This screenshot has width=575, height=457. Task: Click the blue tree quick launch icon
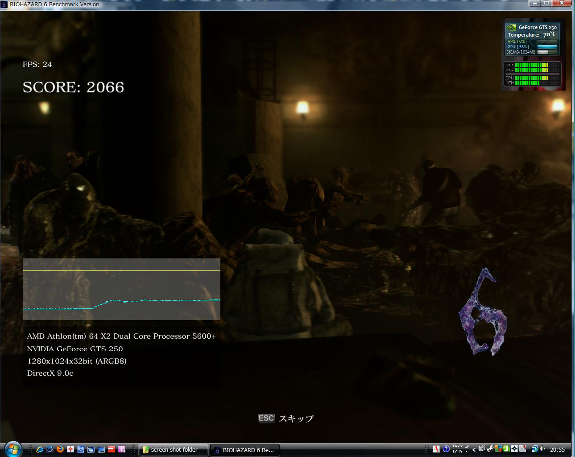(81, 449)
